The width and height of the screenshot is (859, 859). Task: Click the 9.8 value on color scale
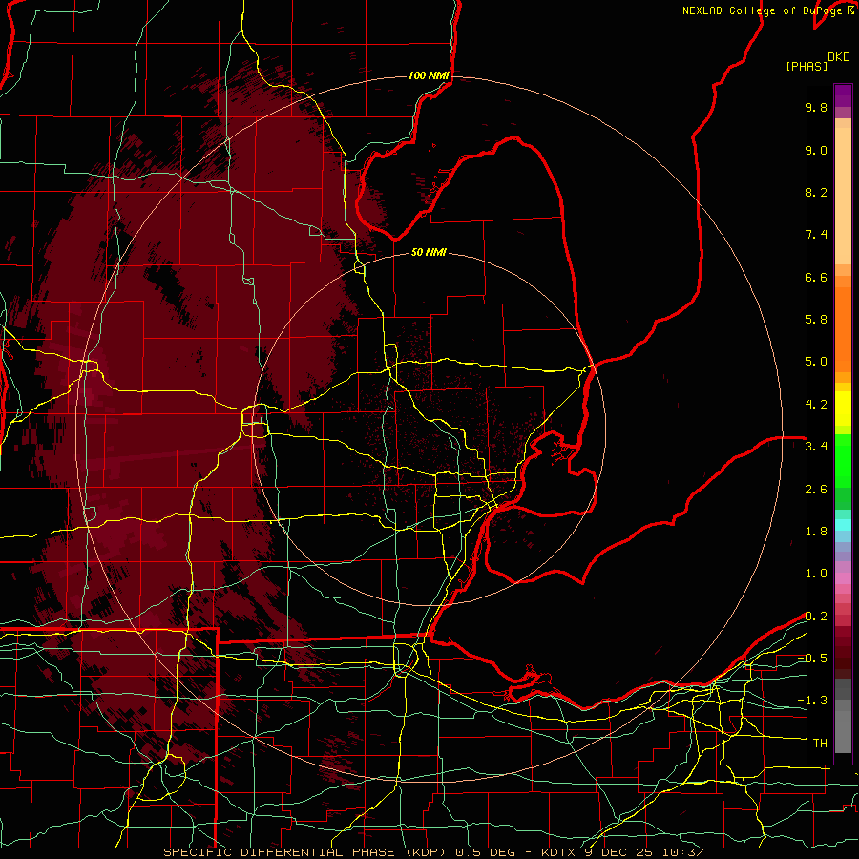(x=816, y=107)
